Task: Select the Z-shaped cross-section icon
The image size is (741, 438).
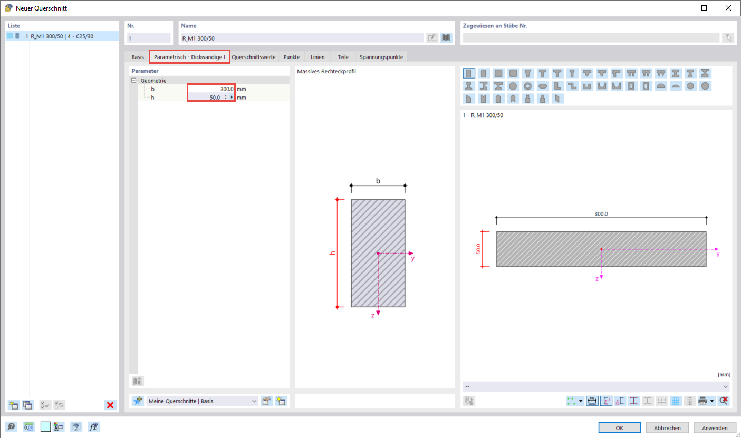Action: (x=572, y=86)
